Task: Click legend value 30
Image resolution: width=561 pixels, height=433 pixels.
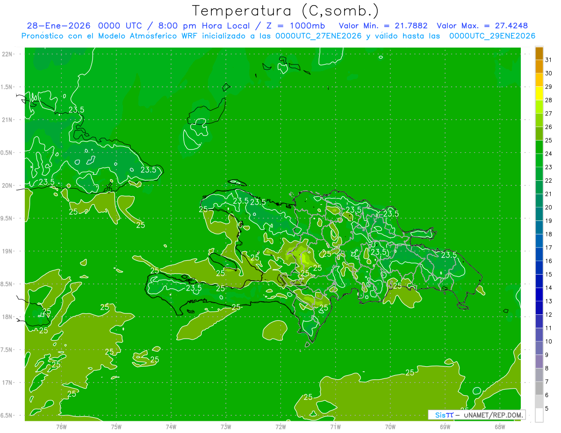Action: point(549,73)
